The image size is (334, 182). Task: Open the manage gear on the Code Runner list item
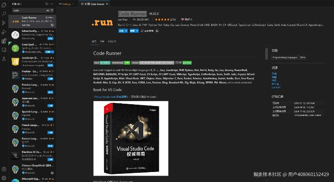(x=52, y=25)
